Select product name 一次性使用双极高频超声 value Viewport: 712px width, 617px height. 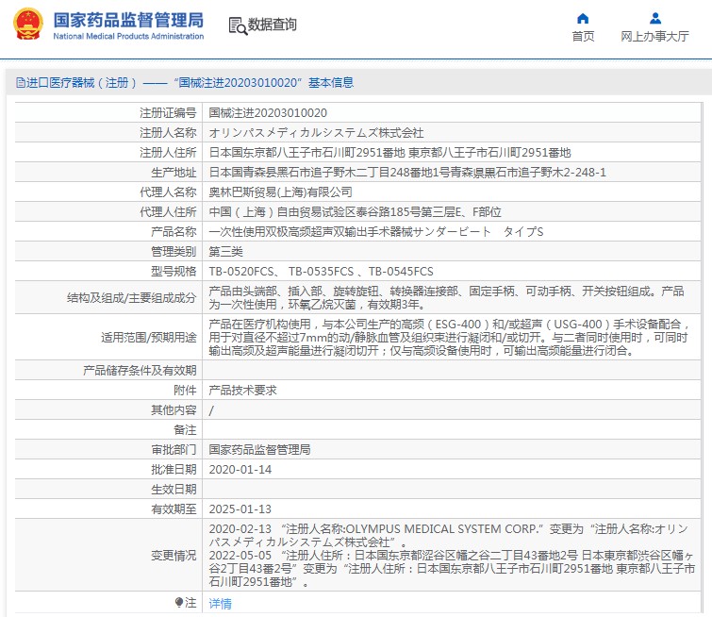click(376, 232)
